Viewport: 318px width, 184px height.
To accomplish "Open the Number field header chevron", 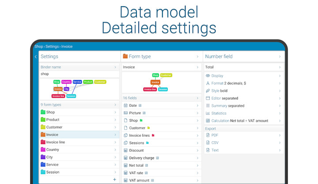I will [x=280, y=56].
